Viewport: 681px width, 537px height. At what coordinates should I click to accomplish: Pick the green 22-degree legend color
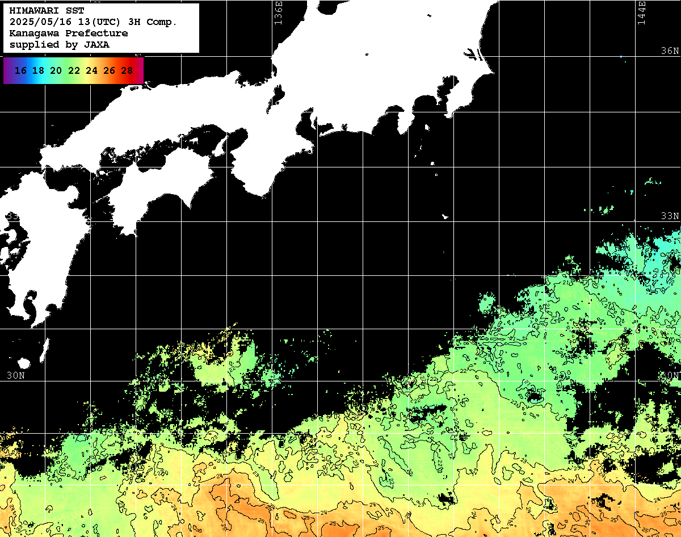tap(73, 70)
